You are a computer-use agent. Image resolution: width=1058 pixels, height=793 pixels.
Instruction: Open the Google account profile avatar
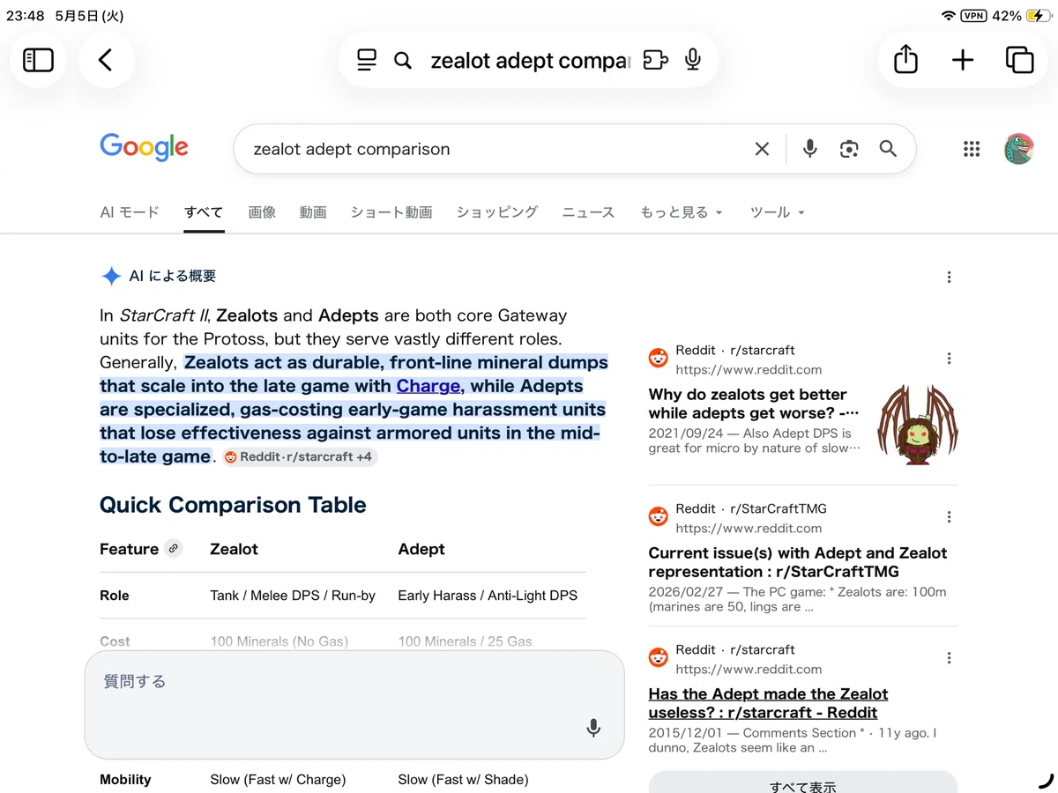(1018, 149)
